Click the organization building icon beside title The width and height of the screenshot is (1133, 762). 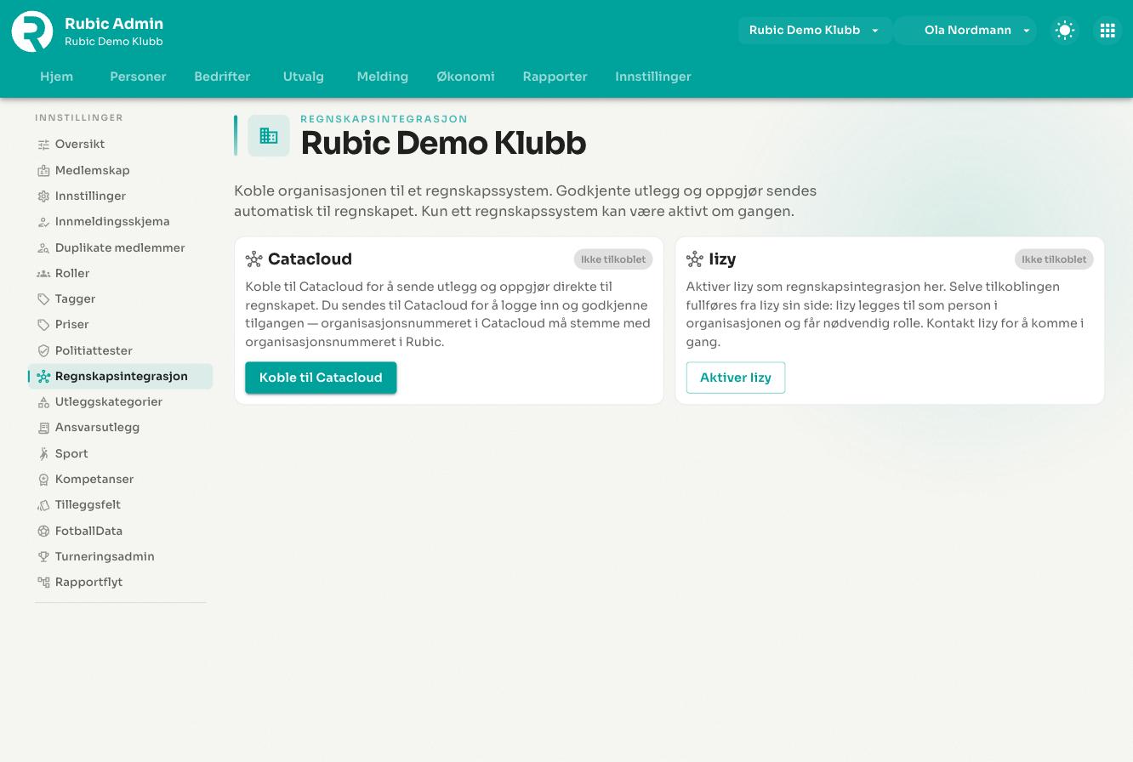(x=269, y=136)
